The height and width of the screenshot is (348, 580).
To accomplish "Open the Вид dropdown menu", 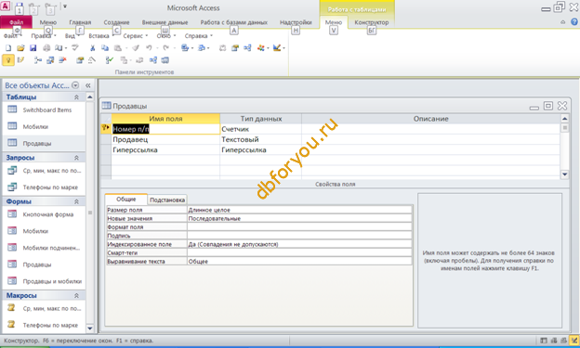I will pyautogui.click(x=72, y=36).
